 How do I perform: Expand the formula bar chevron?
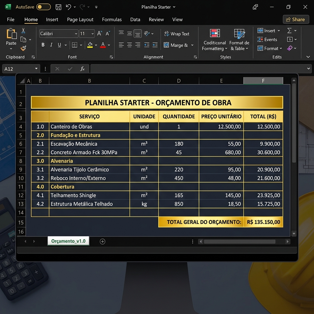pyautogui.click(x=308, y=69)
